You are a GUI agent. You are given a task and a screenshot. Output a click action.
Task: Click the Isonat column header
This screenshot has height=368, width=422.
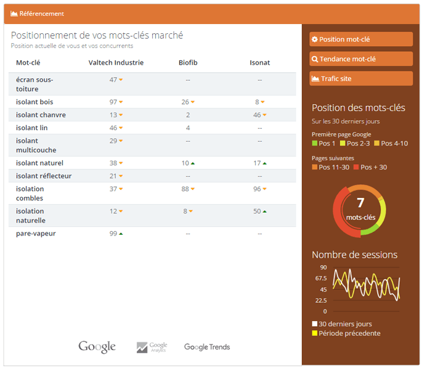click(x=260, y=63)
